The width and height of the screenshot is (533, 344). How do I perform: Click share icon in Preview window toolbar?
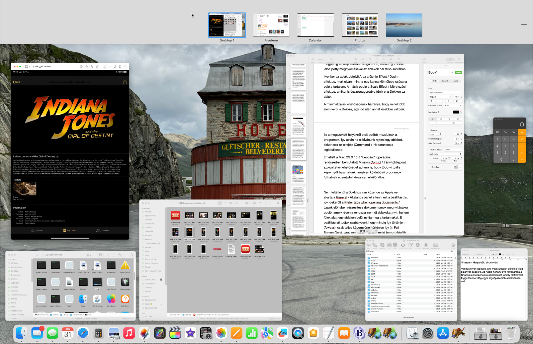coord(97,67)
